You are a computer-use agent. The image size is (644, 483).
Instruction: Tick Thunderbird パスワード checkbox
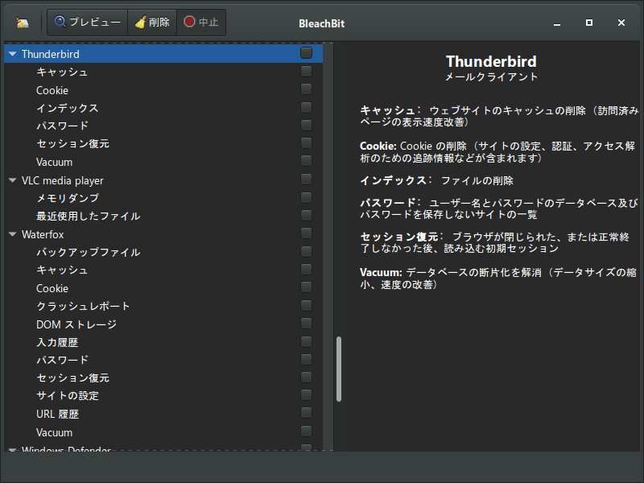coord(306,125)
